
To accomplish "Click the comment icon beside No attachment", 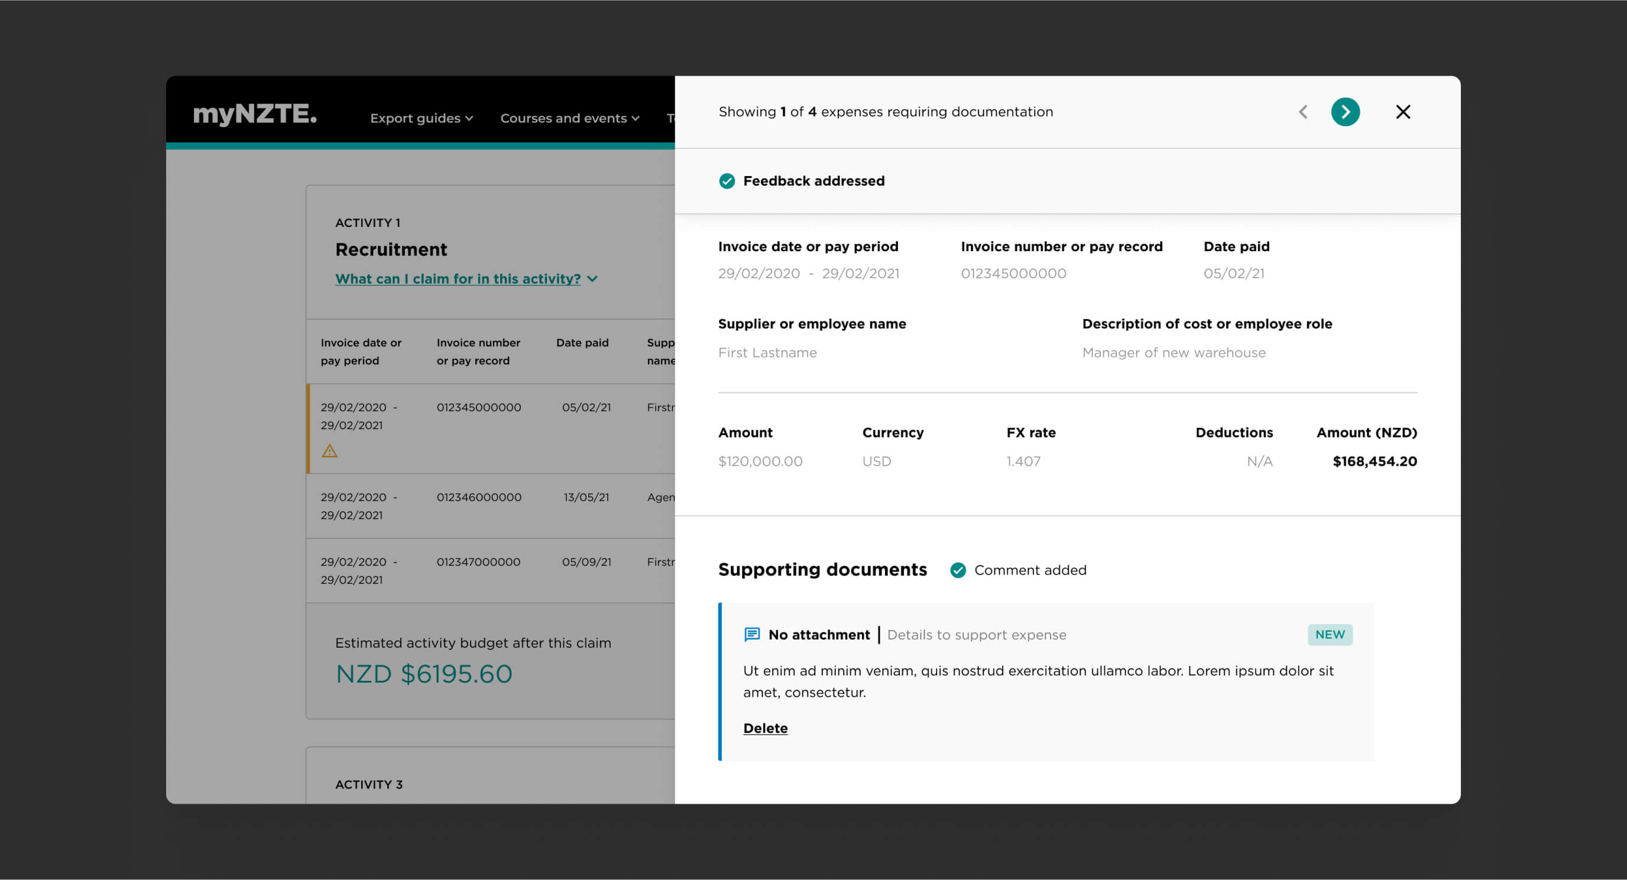I will tap(751, 634).
